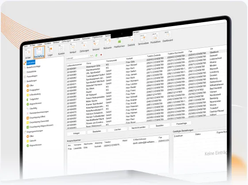Viewport: 248px width, 185px height.
Task: Select the Beschaffung toolbar icon
Action: click(39, 52)
